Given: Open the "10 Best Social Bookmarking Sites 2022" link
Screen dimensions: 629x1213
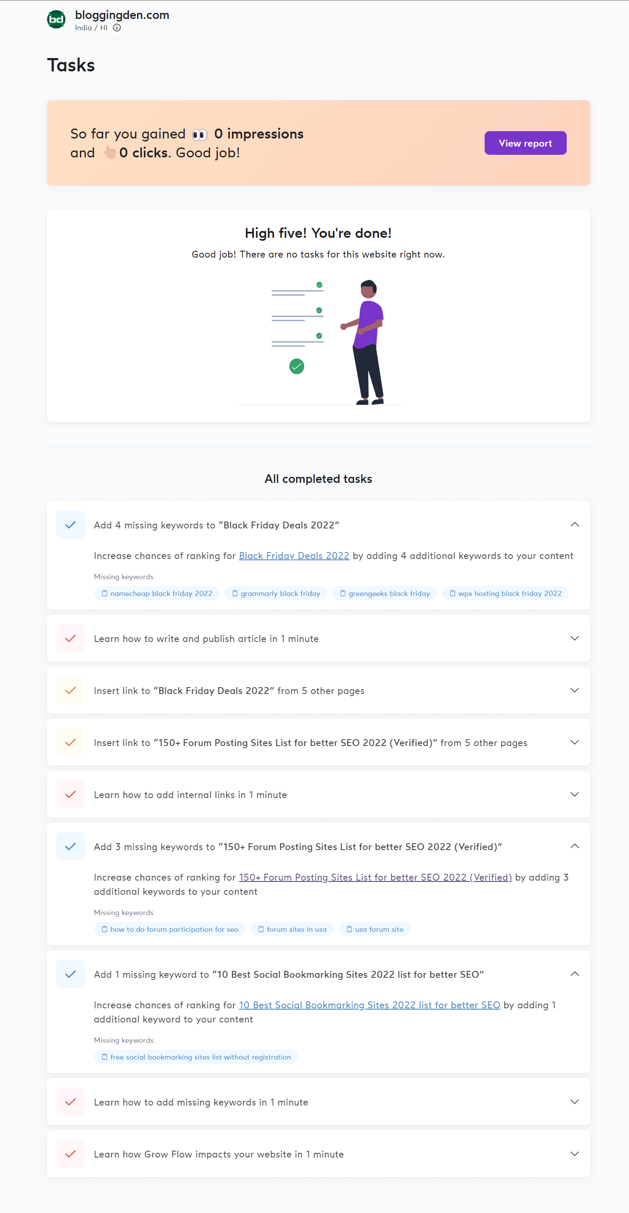Looking at the screenshot, I should (x=370, y=1005).
